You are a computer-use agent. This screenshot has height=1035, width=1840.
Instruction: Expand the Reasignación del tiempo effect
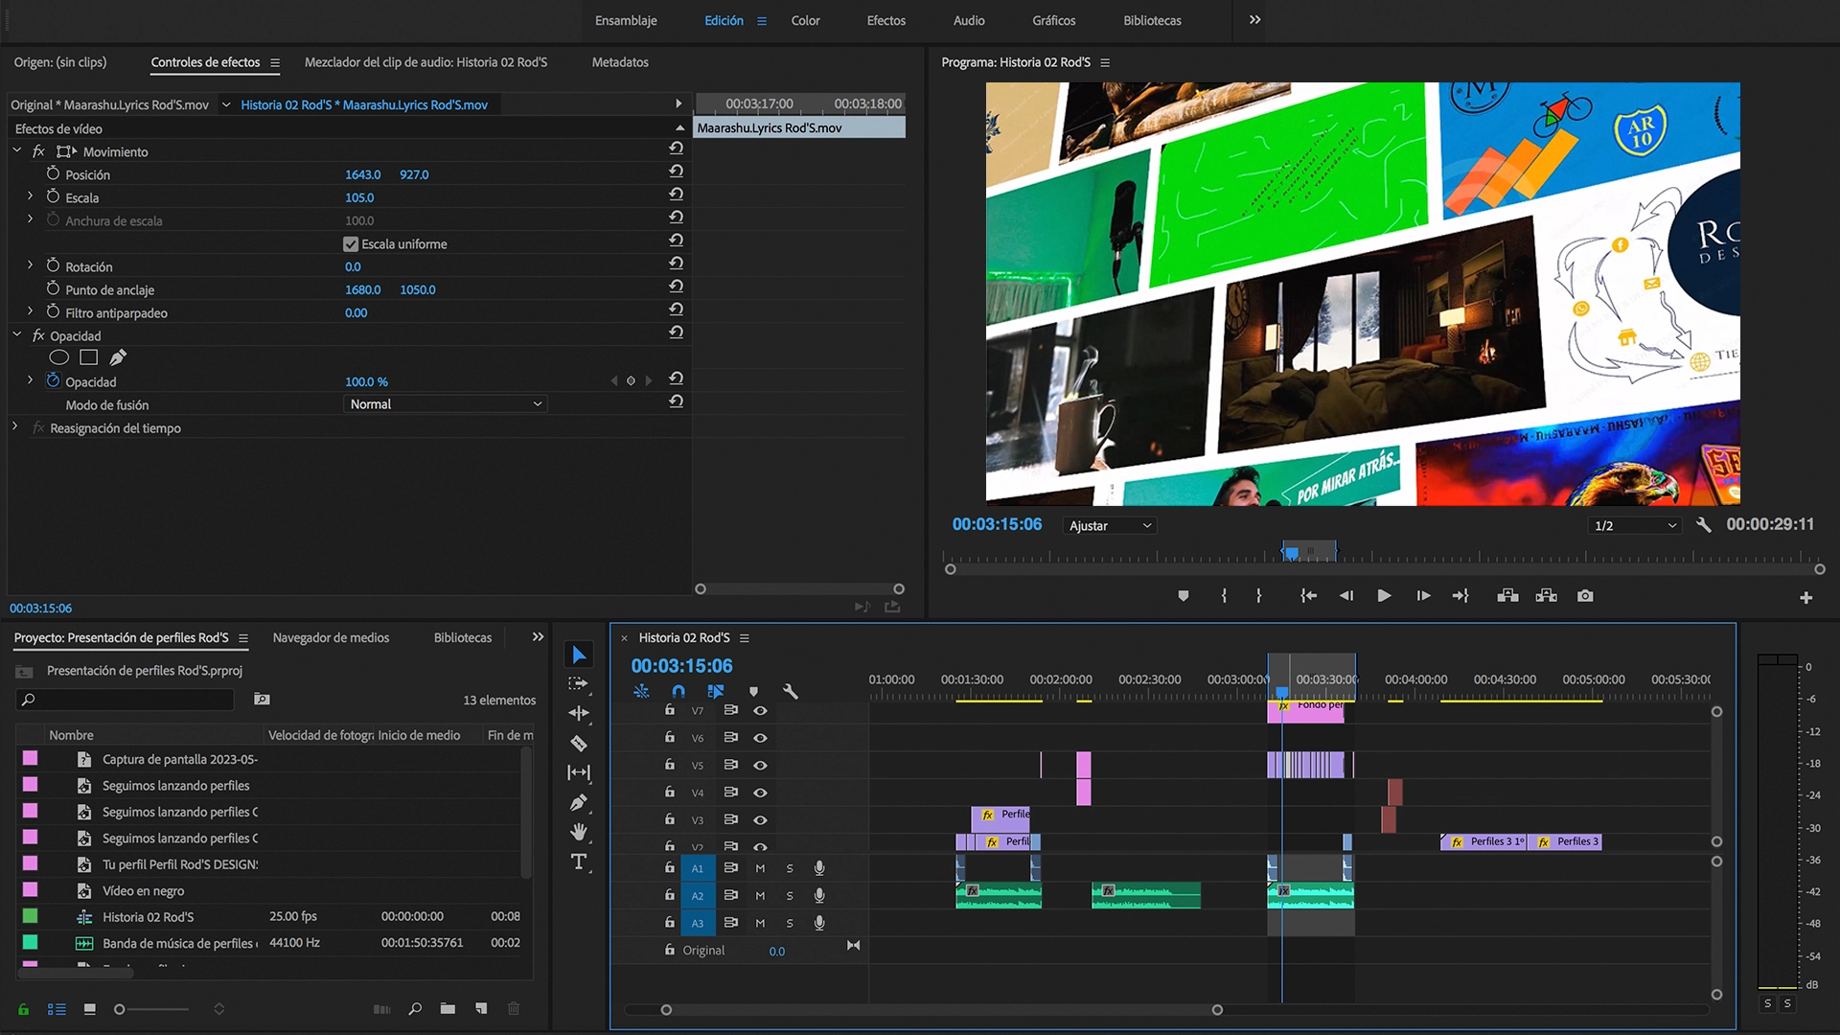click(13, 428)
